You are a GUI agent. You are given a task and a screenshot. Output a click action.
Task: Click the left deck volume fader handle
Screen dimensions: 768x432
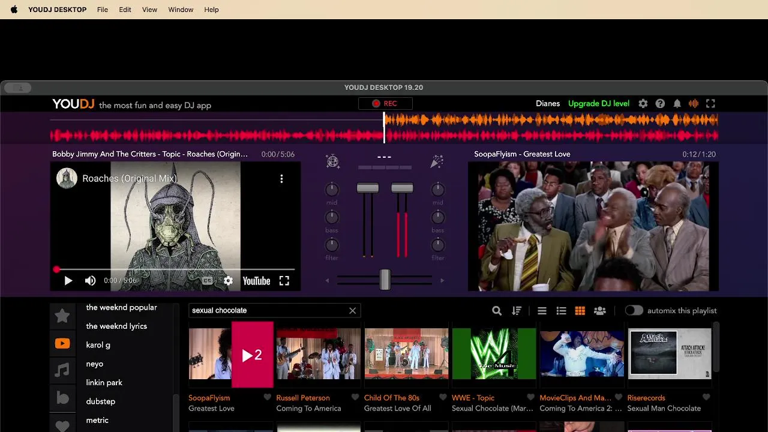click(368, 188)
